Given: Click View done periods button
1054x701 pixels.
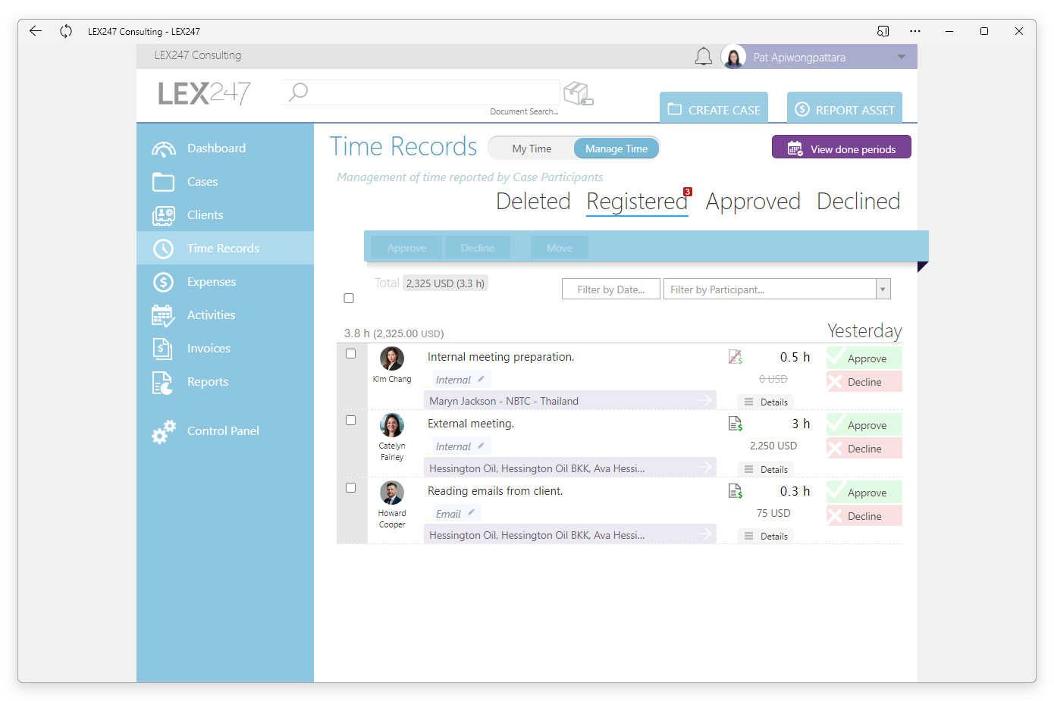Looking at the screenshot, I should (842, 147).
